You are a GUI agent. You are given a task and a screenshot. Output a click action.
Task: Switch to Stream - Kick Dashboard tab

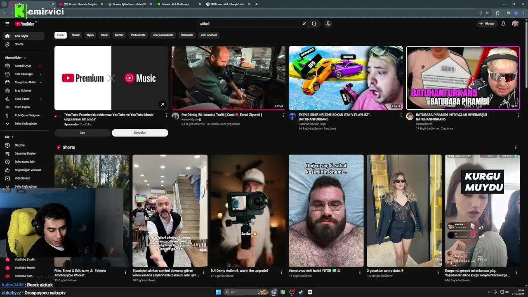point(179,4)
